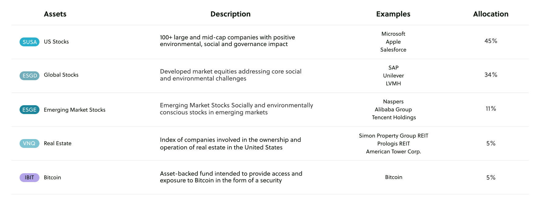
Task: Click the 11% allocation value
Action: coord(491,109)
